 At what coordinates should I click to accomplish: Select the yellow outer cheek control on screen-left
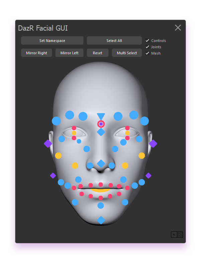click(58, 156)
